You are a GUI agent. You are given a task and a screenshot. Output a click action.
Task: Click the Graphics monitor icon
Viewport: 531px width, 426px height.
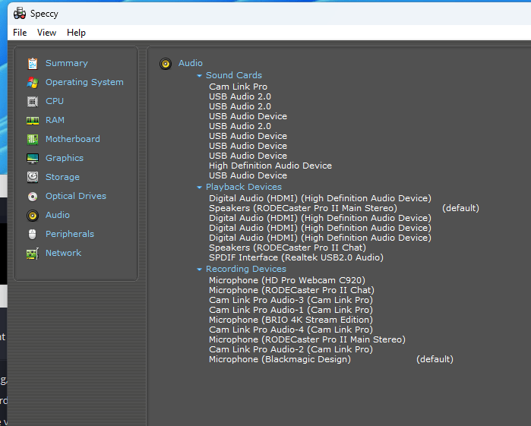33,158
